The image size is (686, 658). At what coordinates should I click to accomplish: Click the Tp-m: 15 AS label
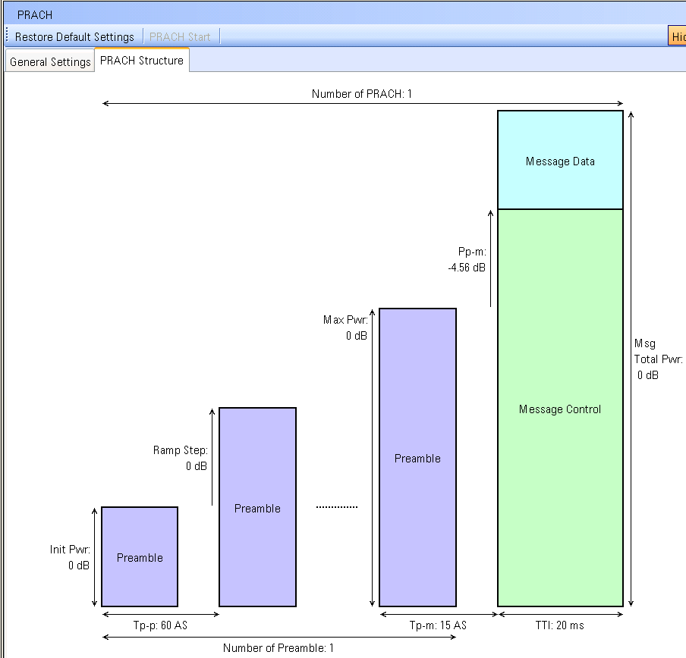(x=438, y=625)
